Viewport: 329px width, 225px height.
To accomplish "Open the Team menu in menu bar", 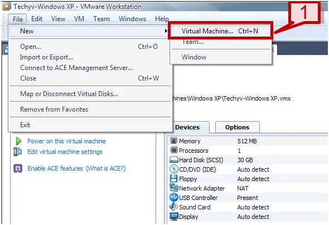I will [x=101, y=19].
